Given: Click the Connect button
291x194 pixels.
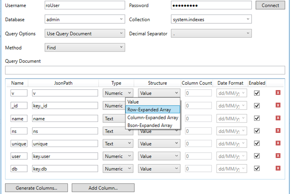Looking at the screenshot, I should (270, 5).
